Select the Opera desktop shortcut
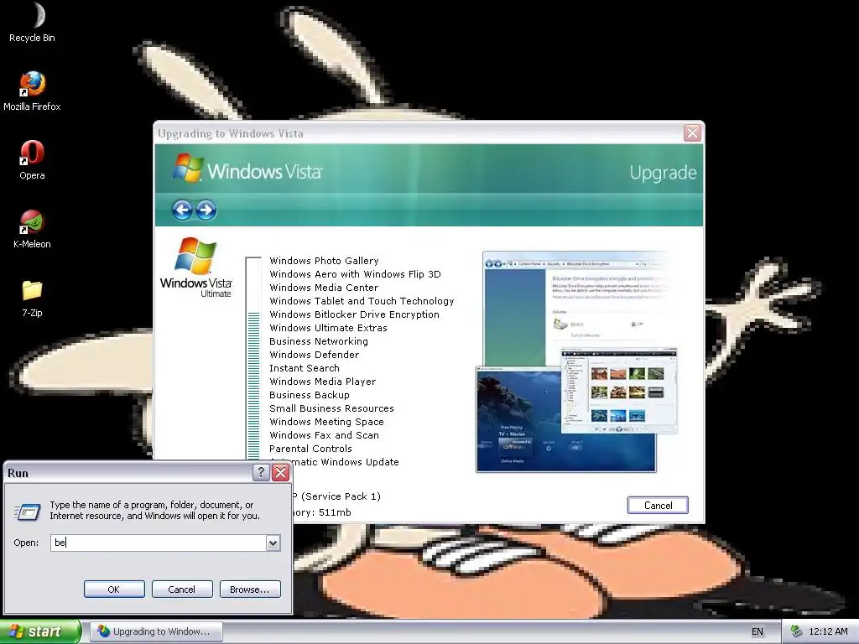 point(33,160)
